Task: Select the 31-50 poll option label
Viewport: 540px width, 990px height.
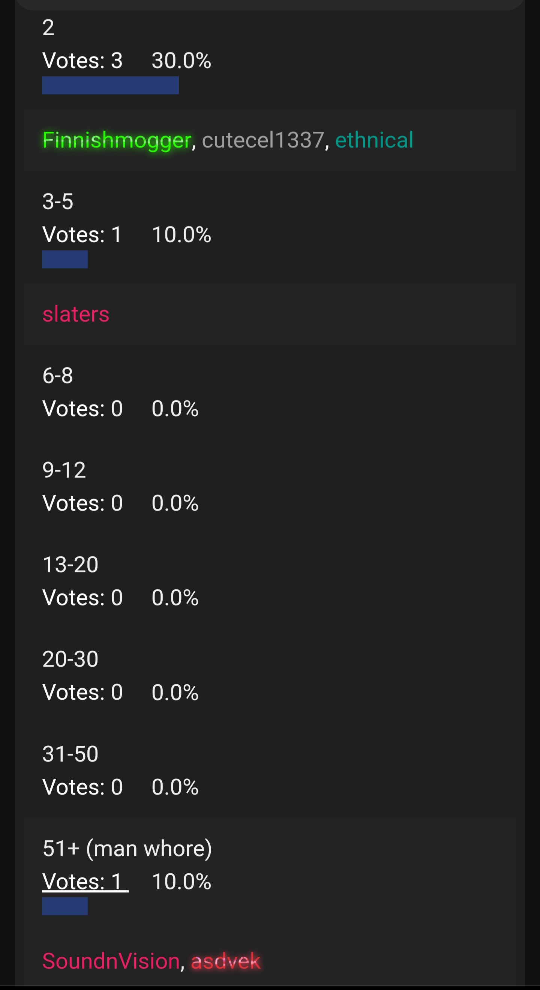Action: click(x=70, y=754)
